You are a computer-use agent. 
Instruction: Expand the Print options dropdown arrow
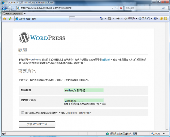tap(122, 19)
